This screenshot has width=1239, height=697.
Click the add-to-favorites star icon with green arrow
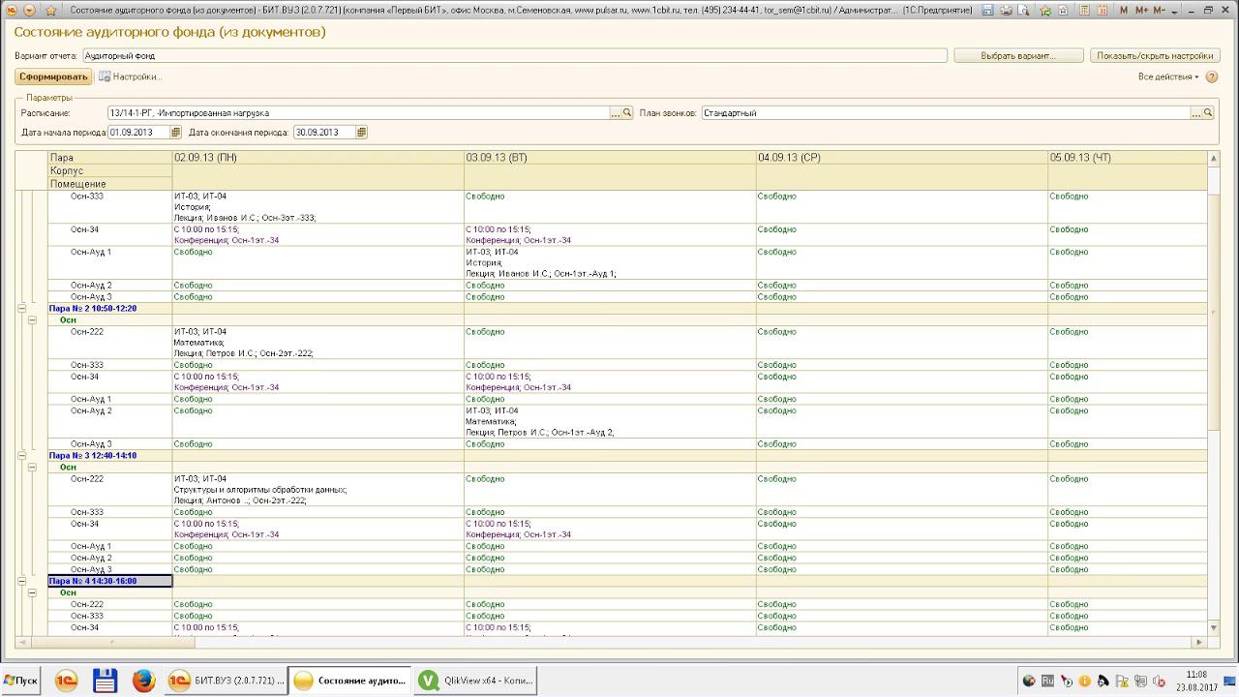point(1045,10)
